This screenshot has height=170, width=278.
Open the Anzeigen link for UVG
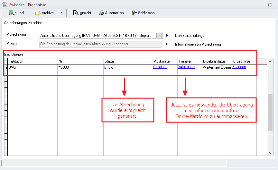[160, 67]
